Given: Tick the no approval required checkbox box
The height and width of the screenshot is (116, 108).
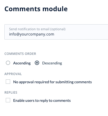Looking at the screenshot, I should 8,82.
